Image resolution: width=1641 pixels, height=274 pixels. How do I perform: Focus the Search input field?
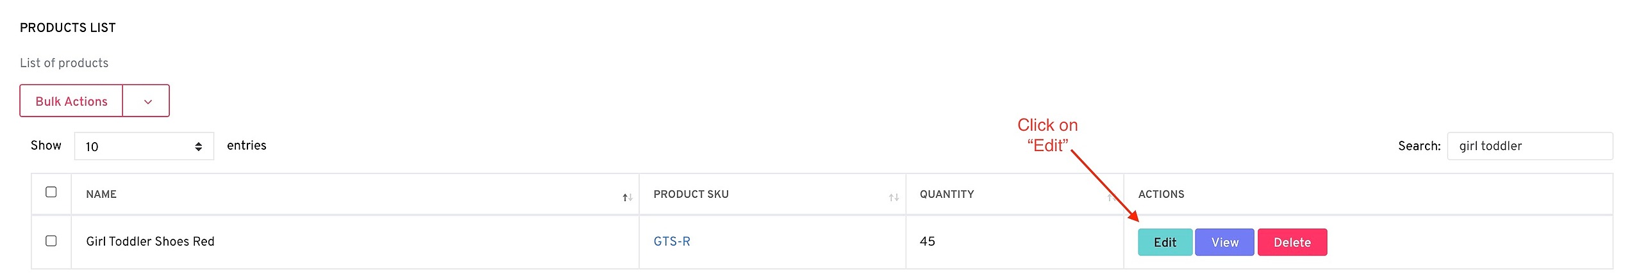[1529, 146]
